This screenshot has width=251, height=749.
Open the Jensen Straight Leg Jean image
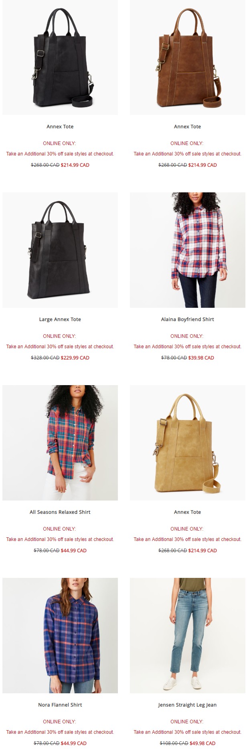[188, 636]
